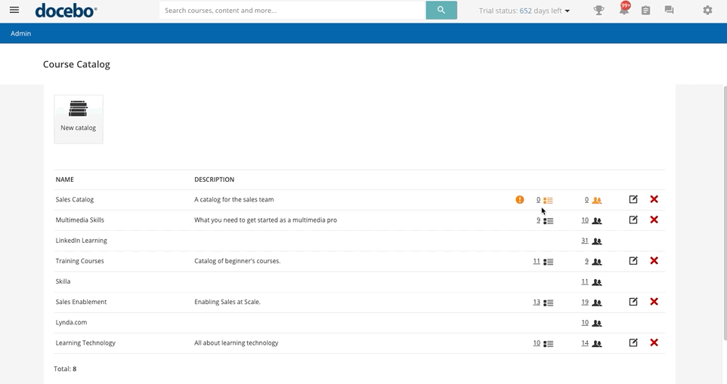Open the users icon for Skilla

pos(597,282)
